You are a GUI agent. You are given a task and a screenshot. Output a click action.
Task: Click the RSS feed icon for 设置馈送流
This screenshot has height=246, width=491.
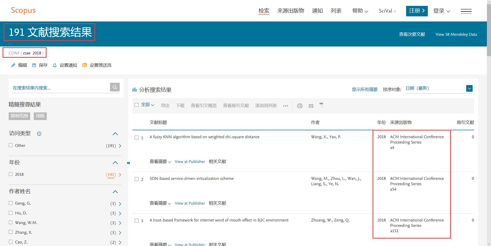[84, 65]
